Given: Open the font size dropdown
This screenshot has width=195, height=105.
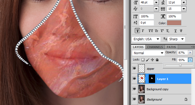Looking at the screenshot, I should pyautogui.click(x=156, y=2).
